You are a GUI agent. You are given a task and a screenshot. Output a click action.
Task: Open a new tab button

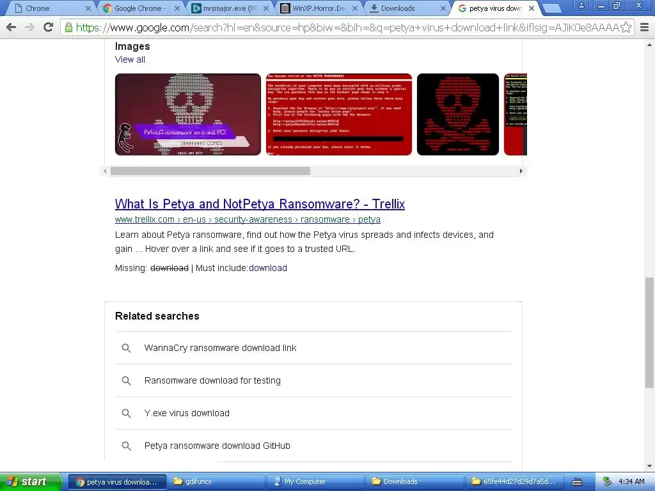tap(552, 8)
